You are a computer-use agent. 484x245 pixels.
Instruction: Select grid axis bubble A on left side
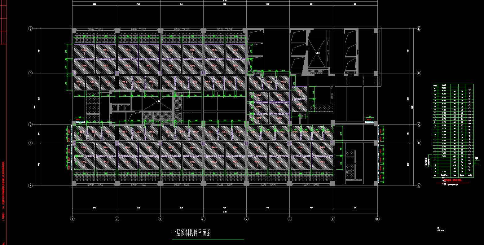point(30,186)
